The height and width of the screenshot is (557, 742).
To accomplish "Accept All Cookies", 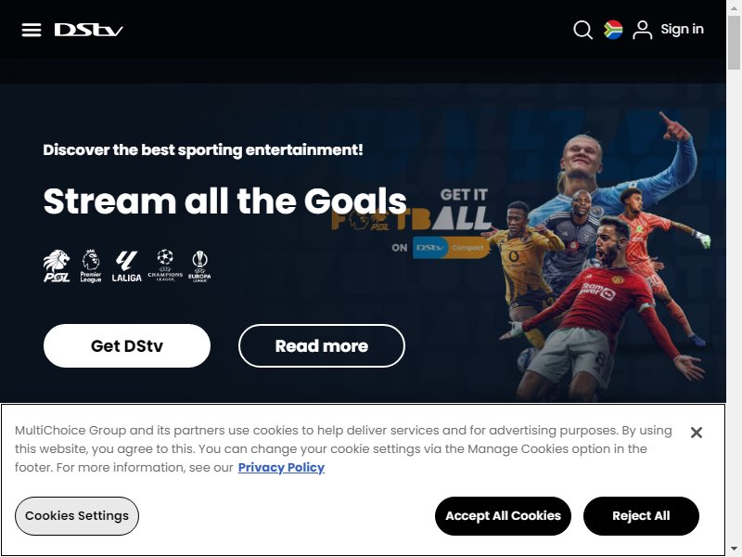I will point(503,516).
